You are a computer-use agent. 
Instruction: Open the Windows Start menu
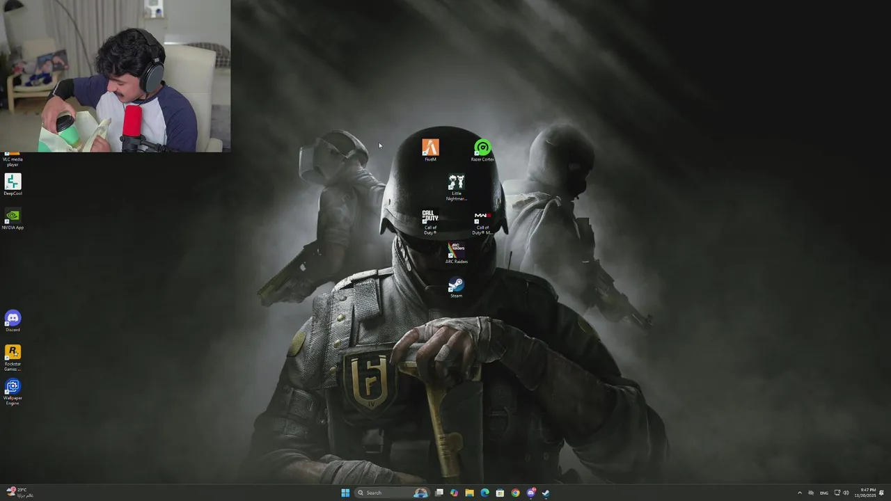(345, 493)
